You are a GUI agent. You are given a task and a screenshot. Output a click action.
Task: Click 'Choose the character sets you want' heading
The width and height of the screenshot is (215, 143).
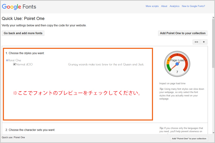[30, 130]
